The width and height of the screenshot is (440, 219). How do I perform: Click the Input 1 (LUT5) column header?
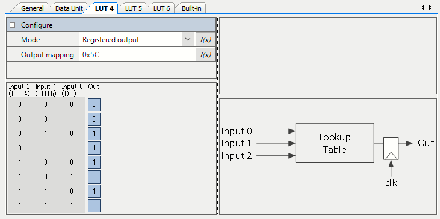46,90
